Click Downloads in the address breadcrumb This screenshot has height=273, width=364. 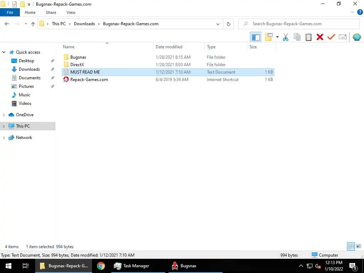pos(84,24)
